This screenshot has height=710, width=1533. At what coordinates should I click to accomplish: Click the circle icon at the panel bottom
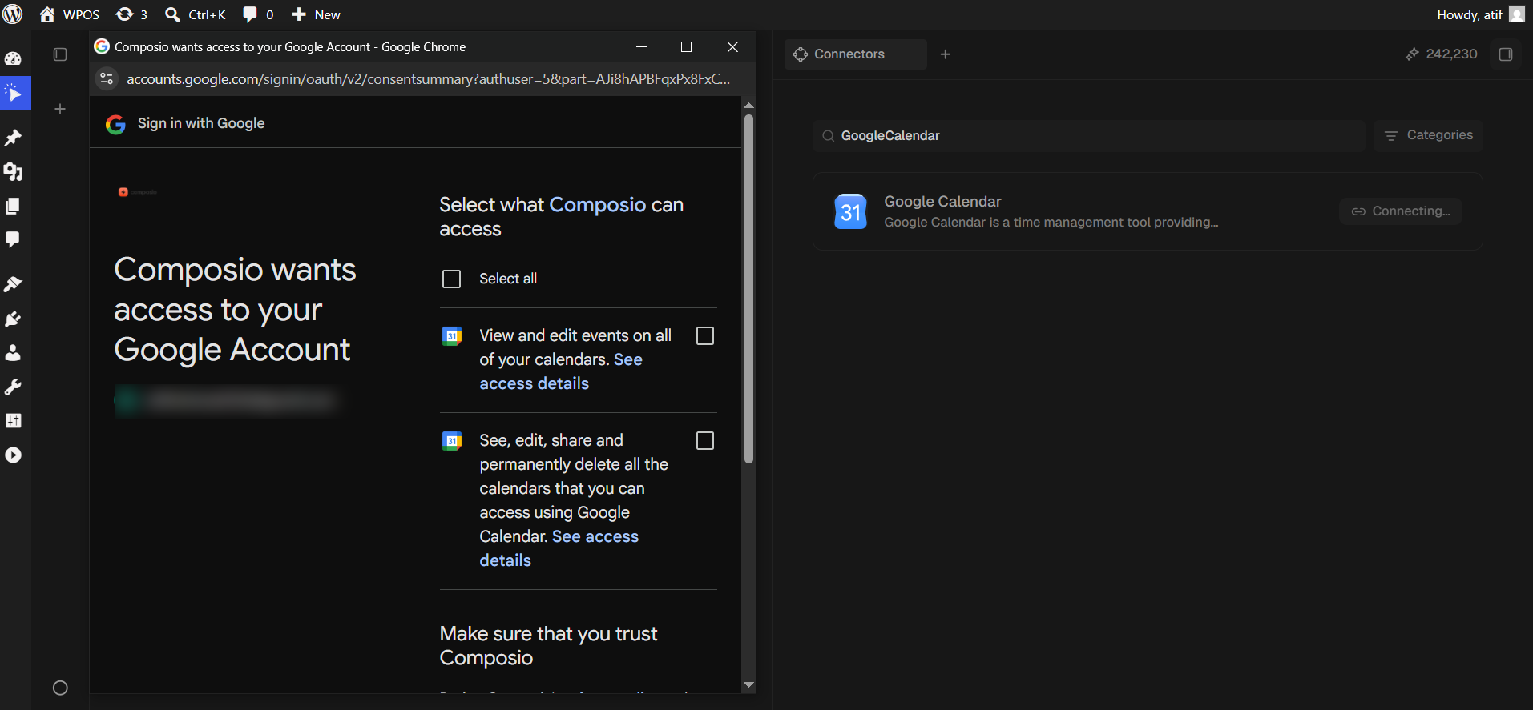[60, 688]
